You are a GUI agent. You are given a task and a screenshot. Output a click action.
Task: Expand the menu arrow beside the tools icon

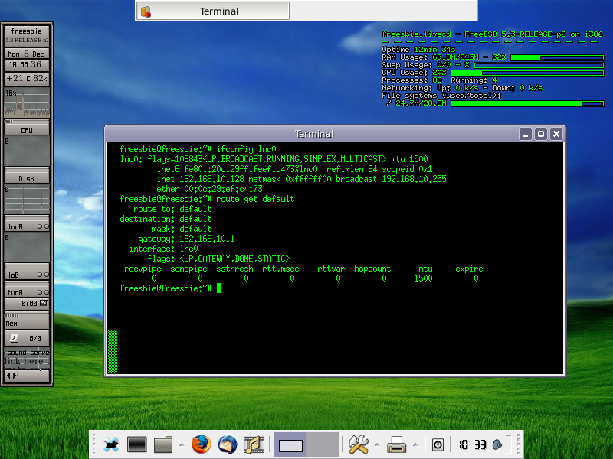click(x=377, y=444)
